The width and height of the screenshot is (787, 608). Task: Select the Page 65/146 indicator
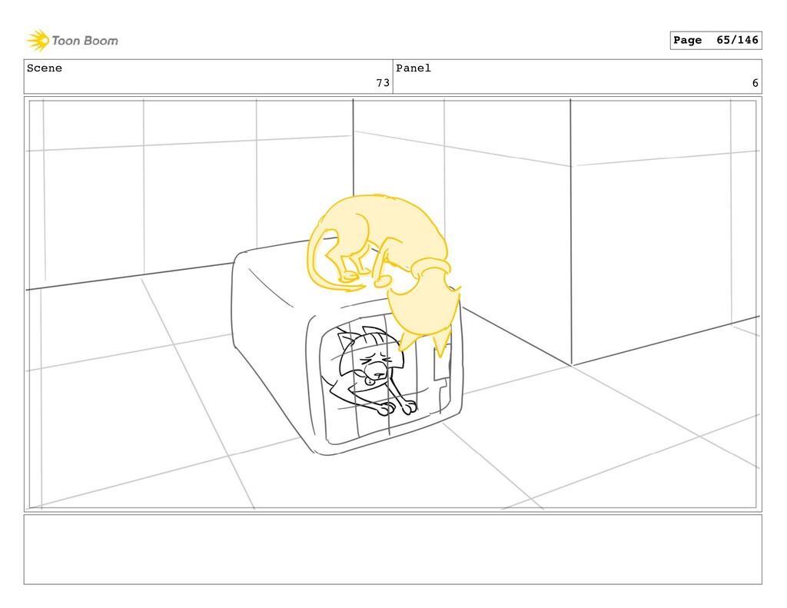(716, 40)
